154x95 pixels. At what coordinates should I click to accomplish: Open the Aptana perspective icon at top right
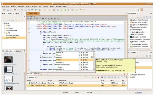(141, 10)
